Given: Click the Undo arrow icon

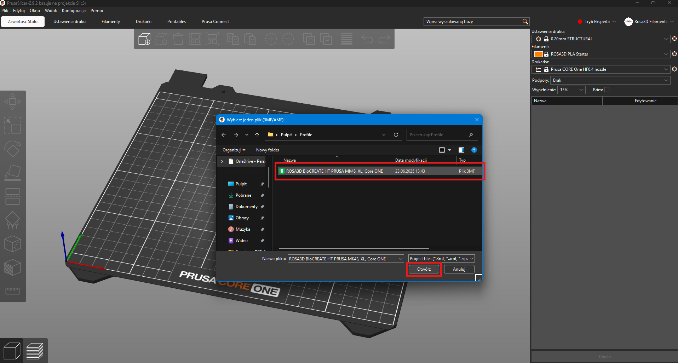Looking at the screenshot, I should click(367, 39).
